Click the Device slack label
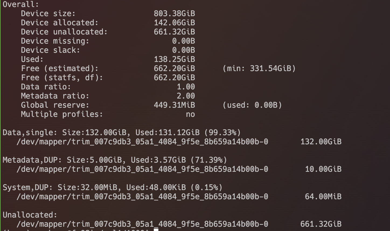The height and width of the screenshot is (231, 390). [50, 50]
